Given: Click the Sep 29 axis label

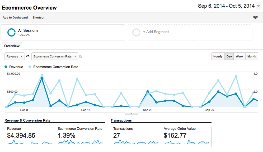Looking at the screenshot, I should pyautogui.click(x=209, y=110).
